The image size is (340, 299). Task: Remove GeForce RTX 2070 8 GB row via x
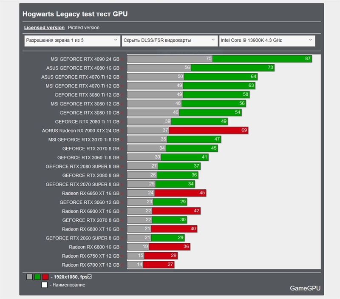(122, 220)
